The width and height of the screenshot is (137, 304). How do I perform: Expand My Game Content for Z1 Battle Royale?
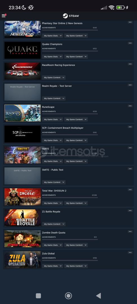coord(54,224)
